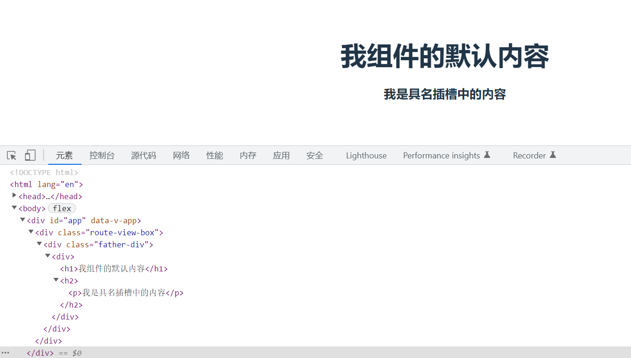The width and height of the screenshot is (631, 358).
Task: Open device toolbar emulation mode
Action: pos(30,155)
